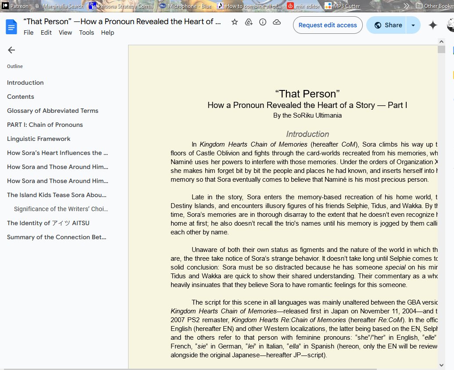The height and width of the screenshot is (370, 454).
Task: Click the Introduction heading in document
Action: point(307,134)
